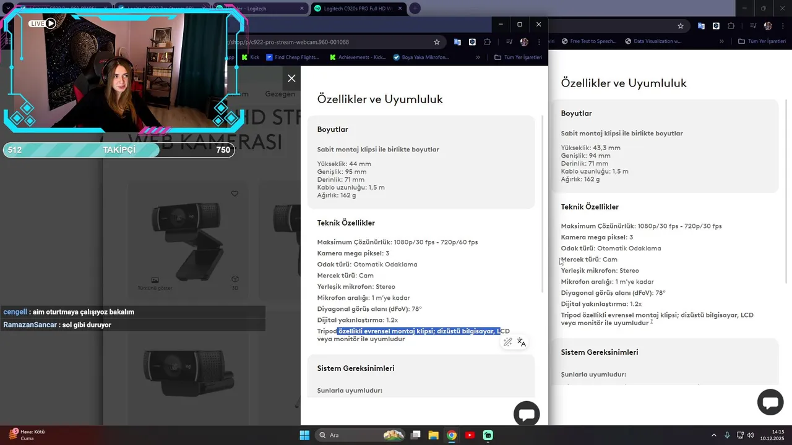Click Tümünü göster under the webcam image
Screen dimensions: 792x445
(155, 284)
